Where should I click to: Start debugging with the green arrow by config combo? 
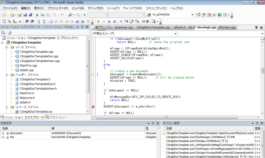point(85,15)
